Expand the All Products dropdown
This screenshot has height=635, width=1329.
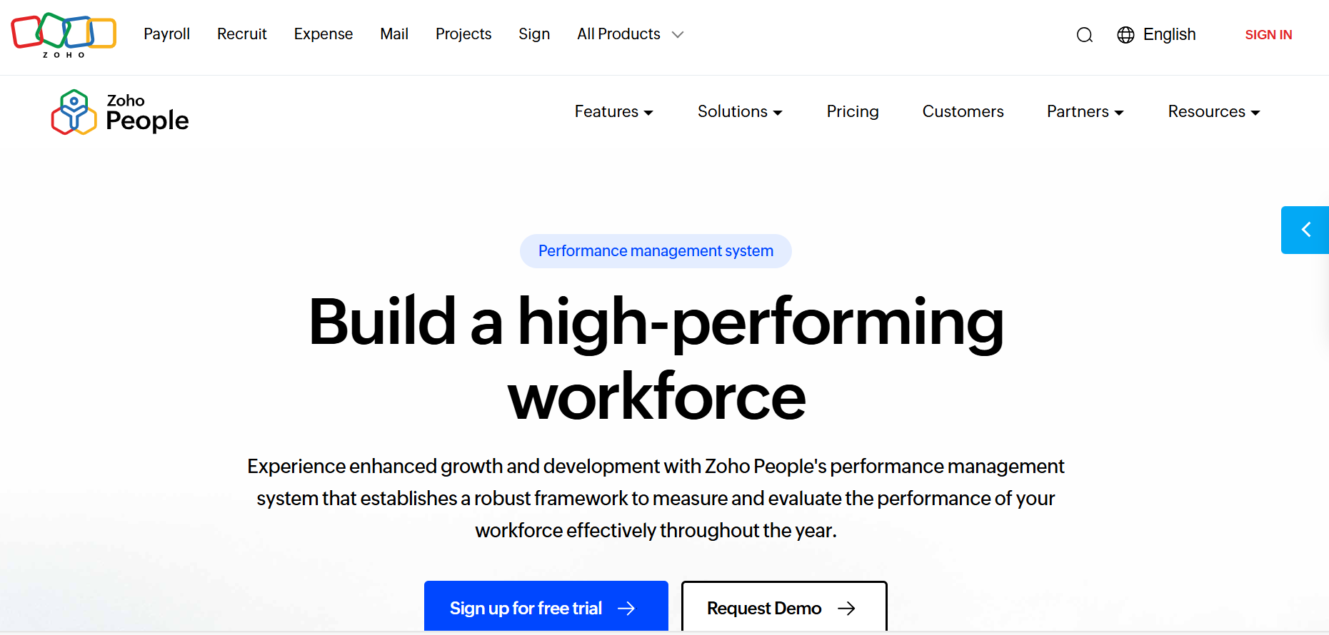(631, 34)
